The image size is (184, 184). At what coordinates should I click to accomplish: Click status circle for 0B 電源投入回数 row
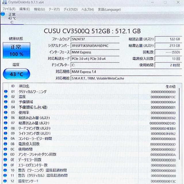click(5, 144)
